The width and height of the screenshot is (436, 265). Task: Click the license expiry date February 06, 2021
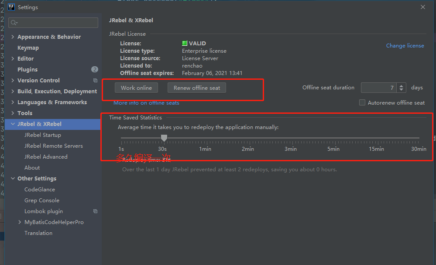[212, 73]
